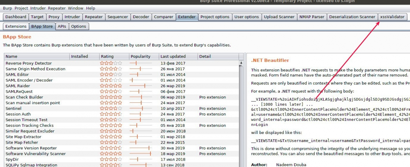The width and height of the screenshot is (410, 167).
Task: Switch to the Decoder tab
Action: pos(141,17)
